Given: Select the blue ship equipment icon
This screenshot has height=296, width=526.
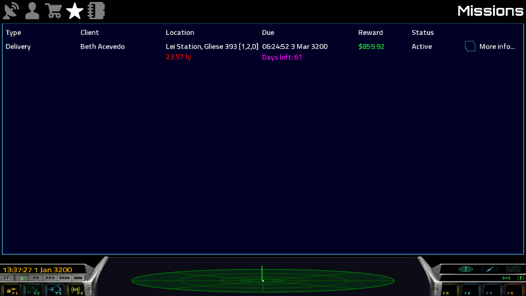Looking at the screenshot, I should [x=489, y=269].
